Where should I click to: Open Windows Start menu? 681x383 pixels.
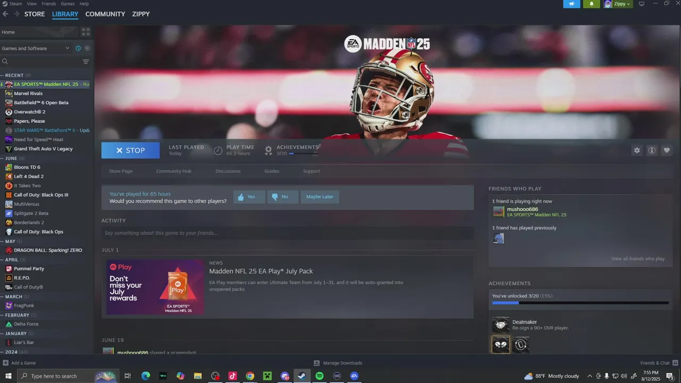pyautogui.click(x=8, y=376)
